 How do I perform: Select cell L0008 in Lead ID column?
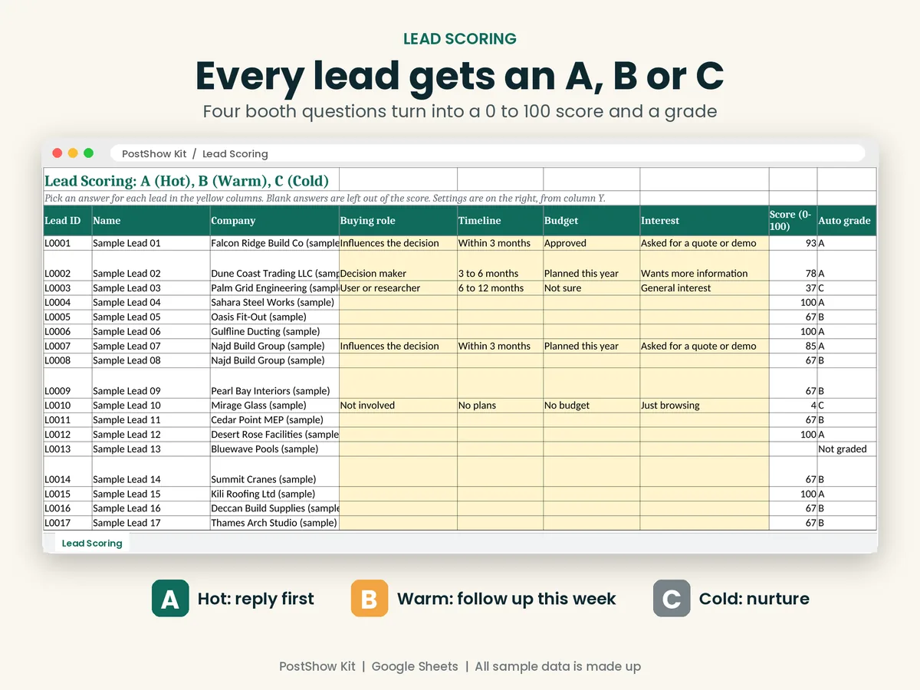tap(67, 360)
